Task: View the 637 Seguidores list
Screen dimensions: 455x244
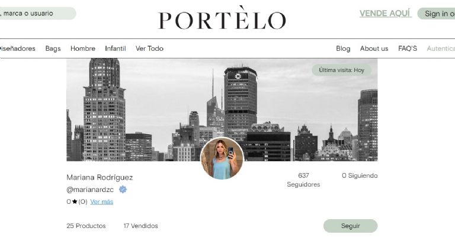Action: coord(303,180)
